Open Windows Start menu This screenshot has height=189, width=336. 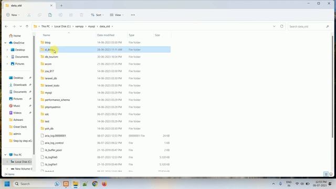pyautogui.click(x=7, y=184)
